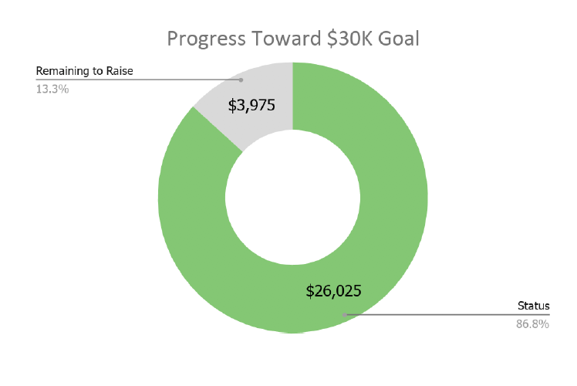This screenshot has height=386, width=577.
Task: Select the $26,025 data label
Action: 334,291
